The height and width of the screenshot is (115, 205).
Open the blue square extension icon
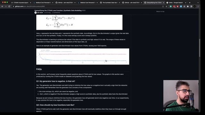pos(181,6)
